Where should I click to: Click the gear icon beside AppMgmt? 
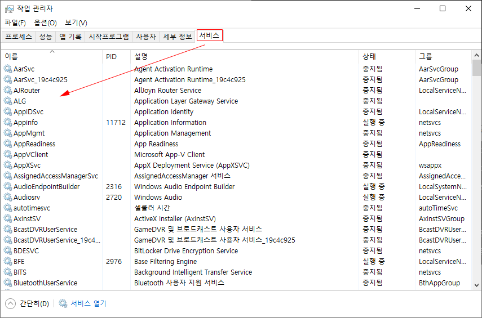coord(8,133)
